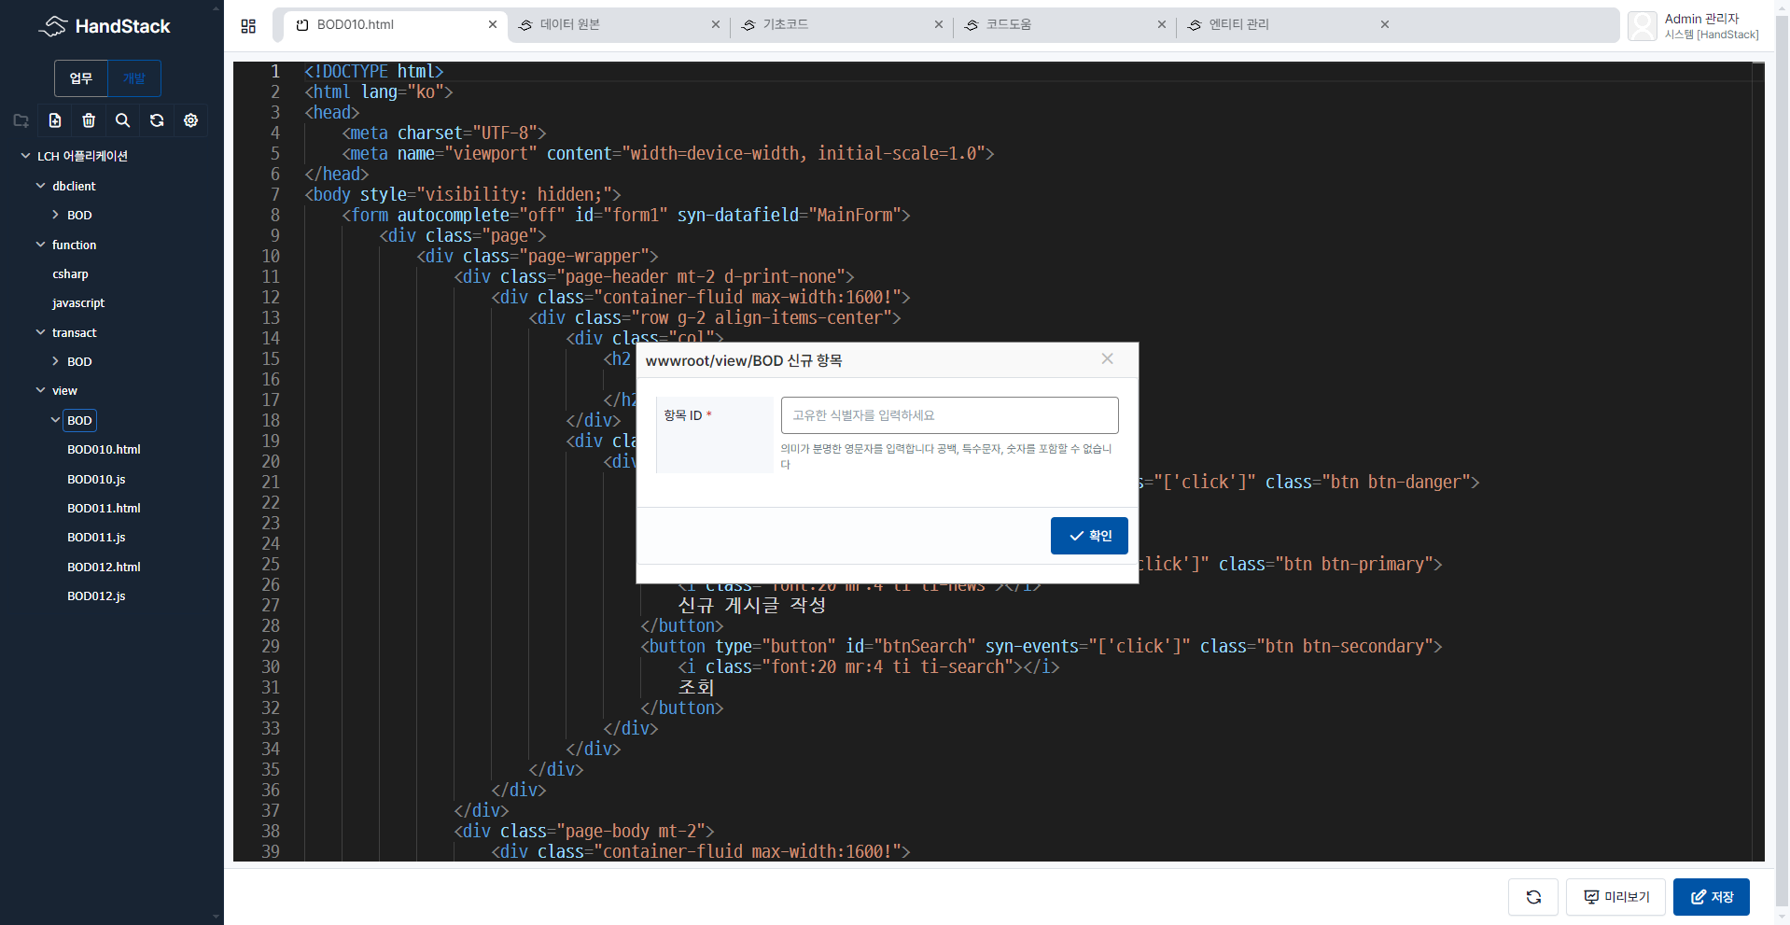Image resolution: width=1790 pixels, height=925 pixels.
Task: Close the 데이터 원본 tab
Action: click(716, 24)
